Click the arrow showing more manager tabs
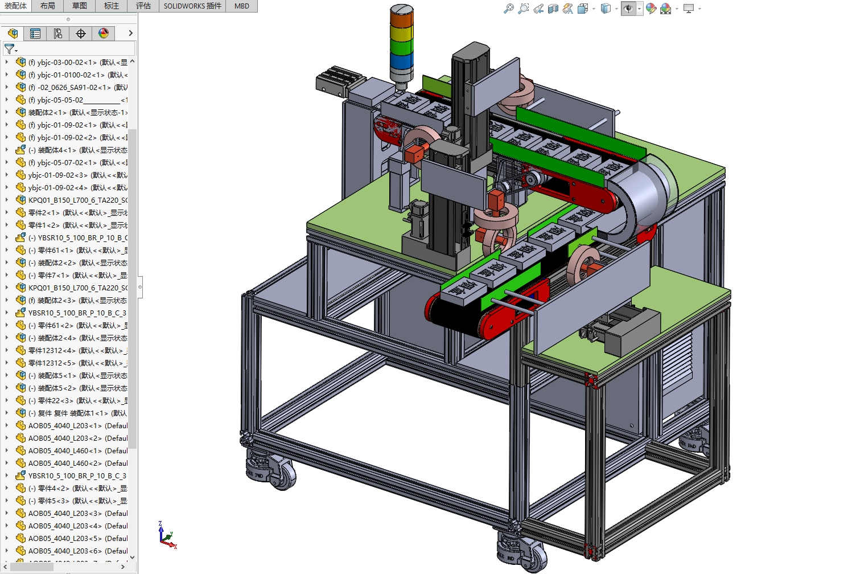Screen dimensions: 848x574 (130, 34)
